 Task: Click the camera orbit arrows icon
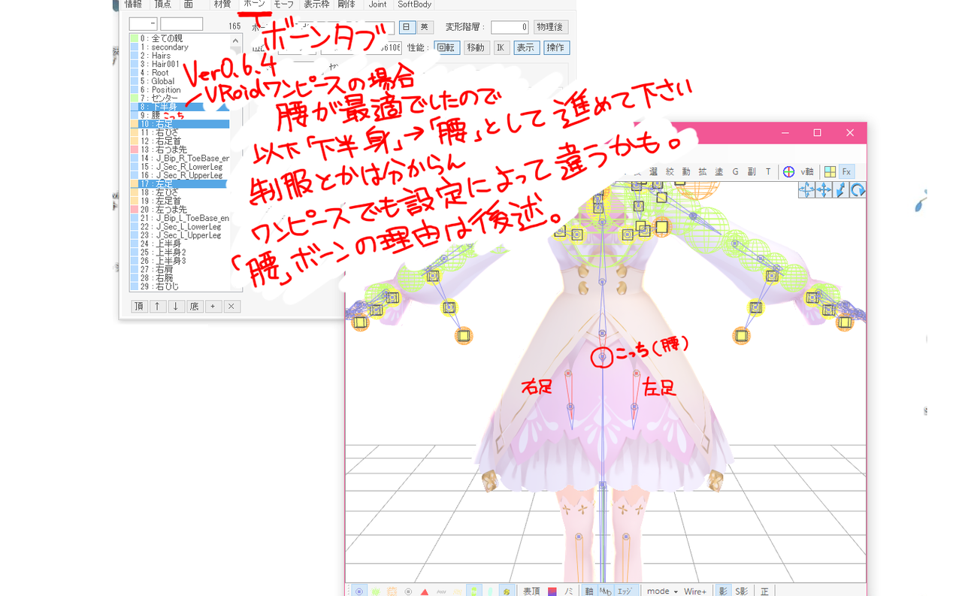coord(806,190)
